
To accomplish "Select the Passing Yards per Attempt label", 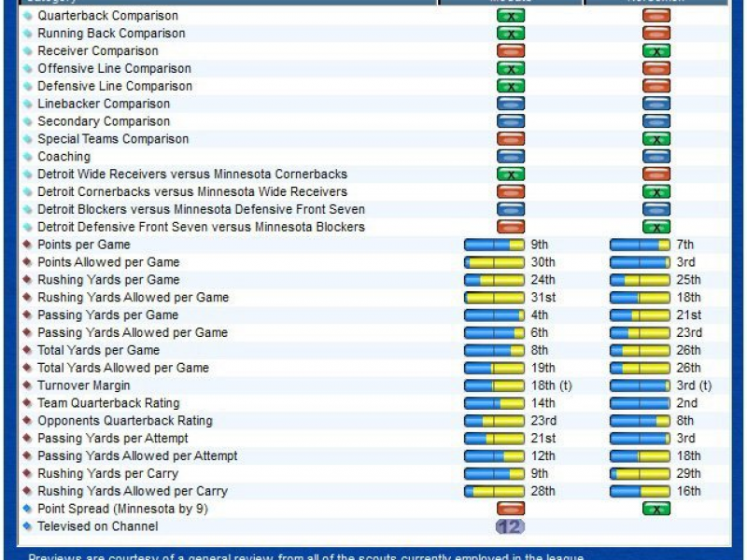I will pos(113,439).
